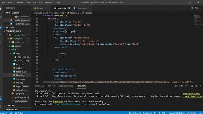This screenshot has width=203, height=114.
Task: Open the Edit menu
Action: point(10,3)
